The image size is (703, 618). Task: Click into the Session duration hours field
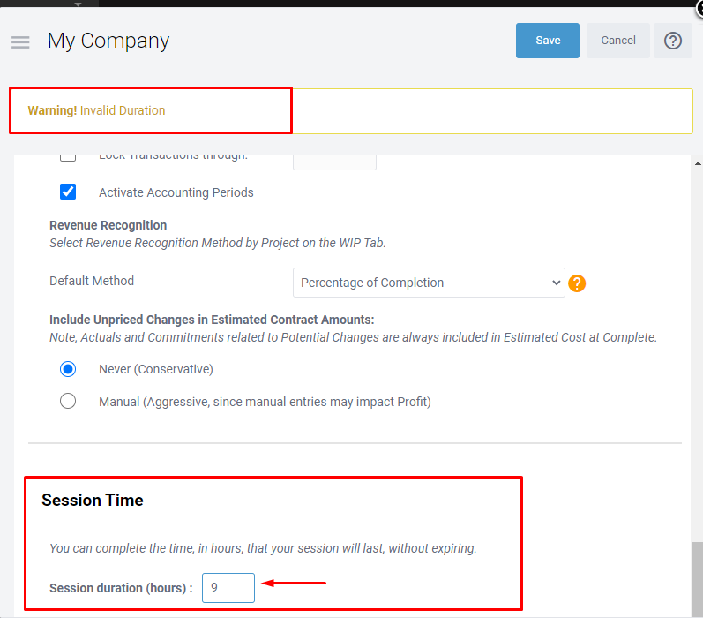click(228, 588)
